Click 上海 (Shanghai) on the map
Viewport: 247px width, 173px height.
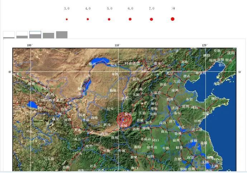coord(215,166)
